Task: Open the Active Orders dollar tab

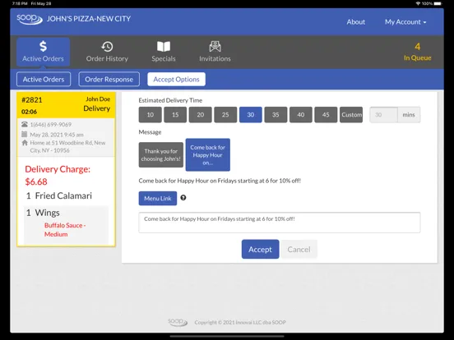Action: click(43, 52)
